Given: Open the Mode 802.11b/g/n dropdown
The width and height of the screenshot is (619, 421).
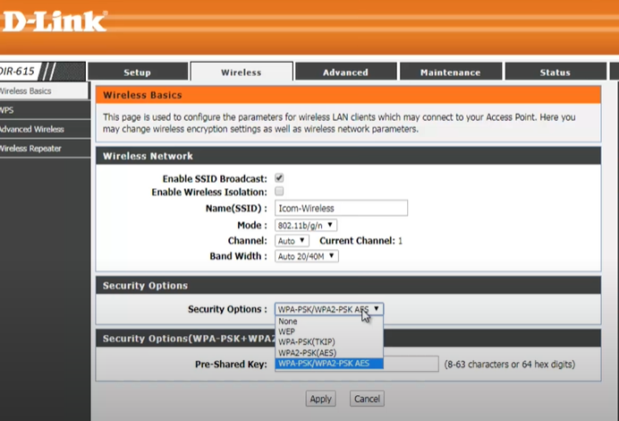Looking at the screenshot, I should [306, 225].
